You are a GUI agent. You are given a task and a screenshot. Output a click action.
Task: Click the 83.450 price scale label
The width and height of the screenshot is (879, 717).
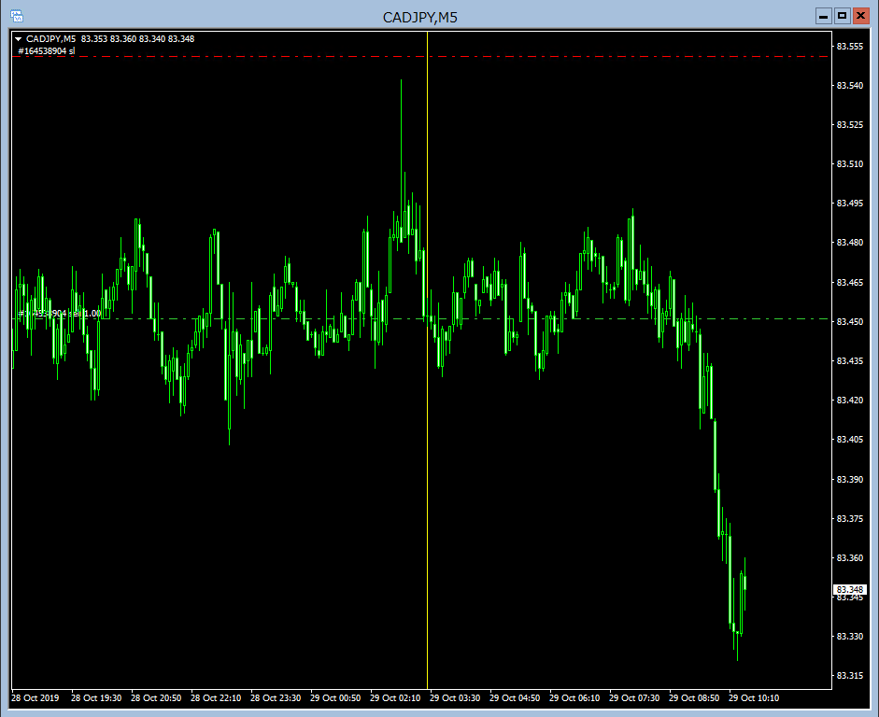click(850, 322)
